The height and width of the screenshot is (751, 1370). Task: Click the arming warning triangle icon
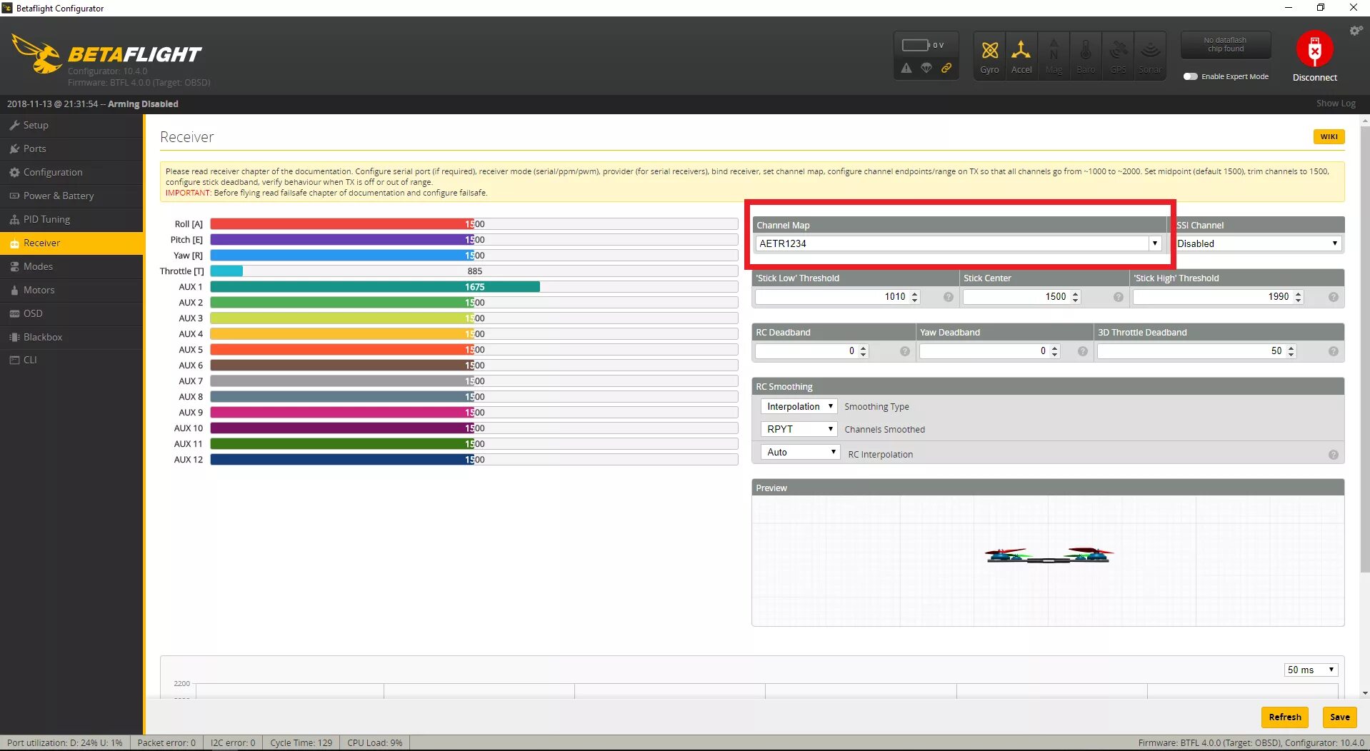click(x=906, y=69)
